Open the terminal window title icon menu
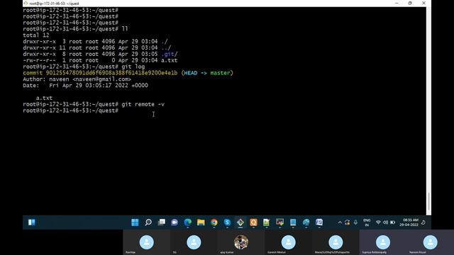Screen dimensions: 454x255 pos(26,3)
